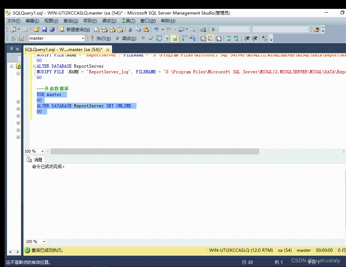Click the Decrease Indent icon

coord(247,38)
